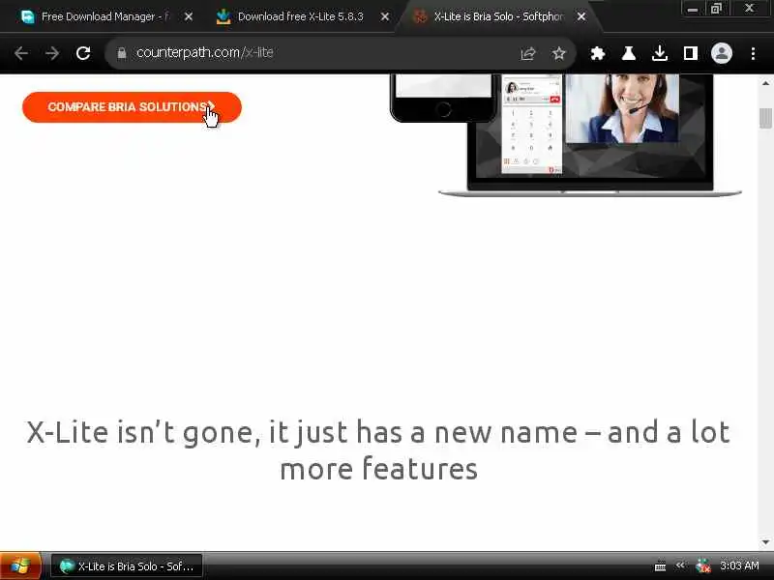774x580 pixels.
Task: Open the Extensions puzzle icon
Action: (598, 53)
